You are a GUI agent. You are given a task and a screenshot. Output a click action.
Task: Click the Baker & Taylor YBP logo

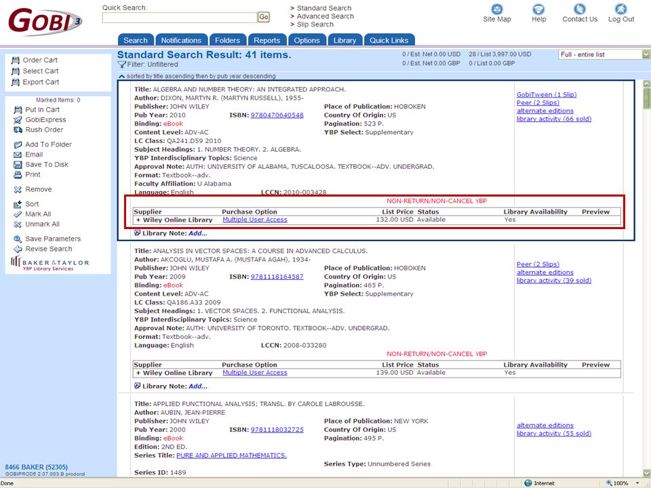50,264
